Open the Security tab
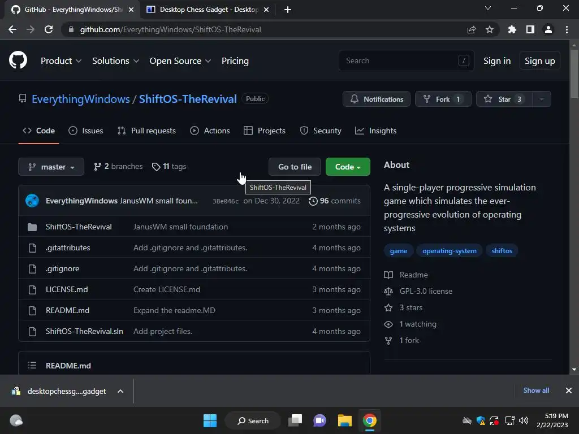Screen dimensions: 579x434 pyautogui.click(x=321, y=131)
